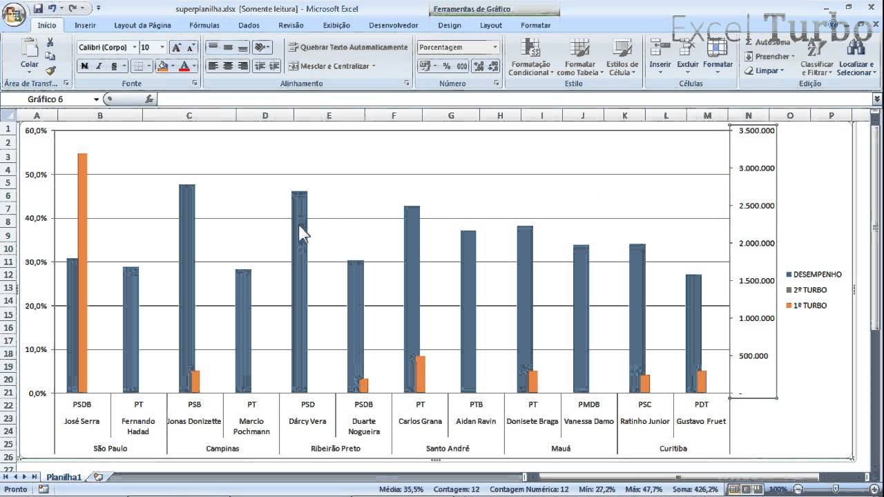
Task: Switch to the Fórmulas tab
Action: (x=204, y=26)
